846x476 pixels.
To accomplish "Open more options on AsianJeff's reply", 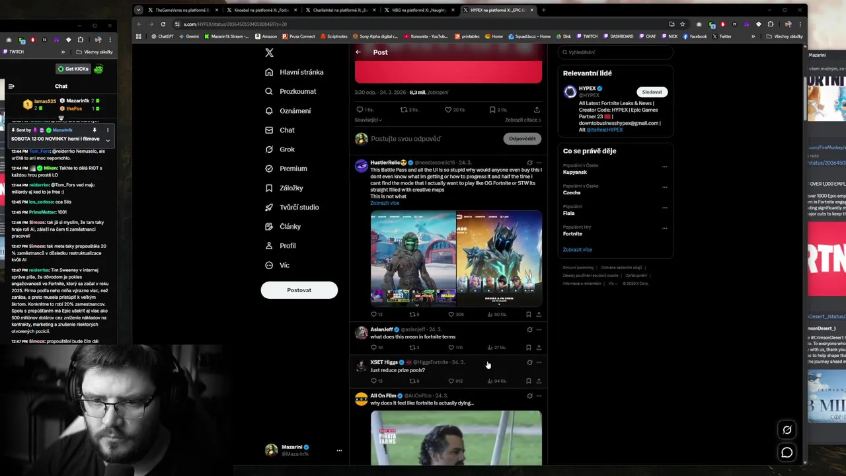I will point(539,329).
